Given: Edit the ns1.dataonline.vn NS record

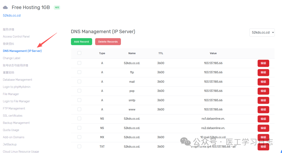Looking at the screenshot, I should (263, 119).
